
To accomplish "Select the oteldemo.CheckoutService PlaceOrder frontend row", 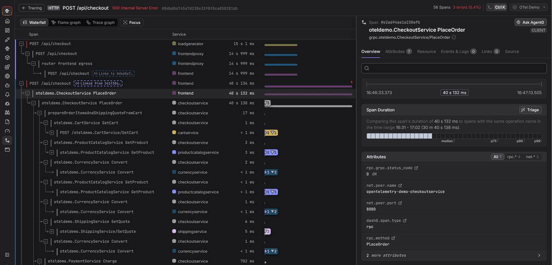I will click(186, 93).
